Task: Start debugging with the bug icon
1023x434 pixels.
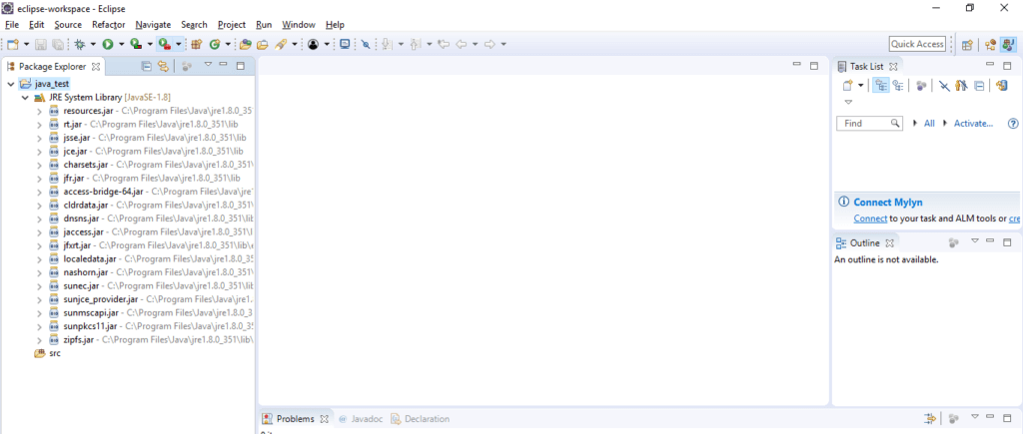Action: pos(80,44)
